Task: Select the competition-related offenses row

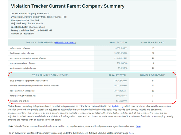Action: 92,63
